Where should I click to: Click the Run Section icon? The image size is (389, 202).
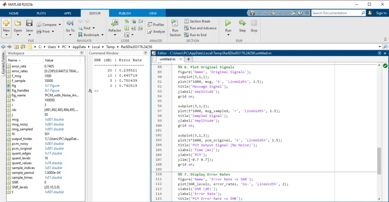(x=175, y=23)
